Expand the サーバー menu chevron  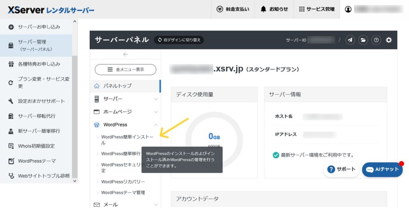coord(156,99)
